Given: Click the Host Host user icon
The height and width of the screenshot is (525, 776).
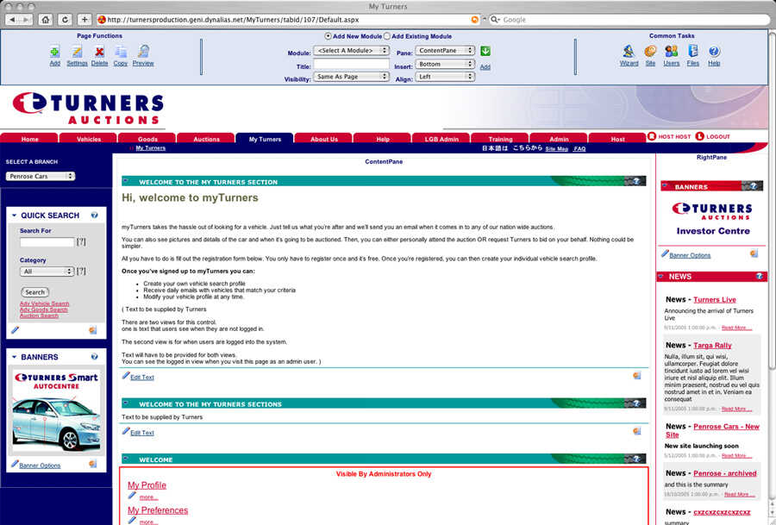Looking at the screenshot, I should [652, 136].
